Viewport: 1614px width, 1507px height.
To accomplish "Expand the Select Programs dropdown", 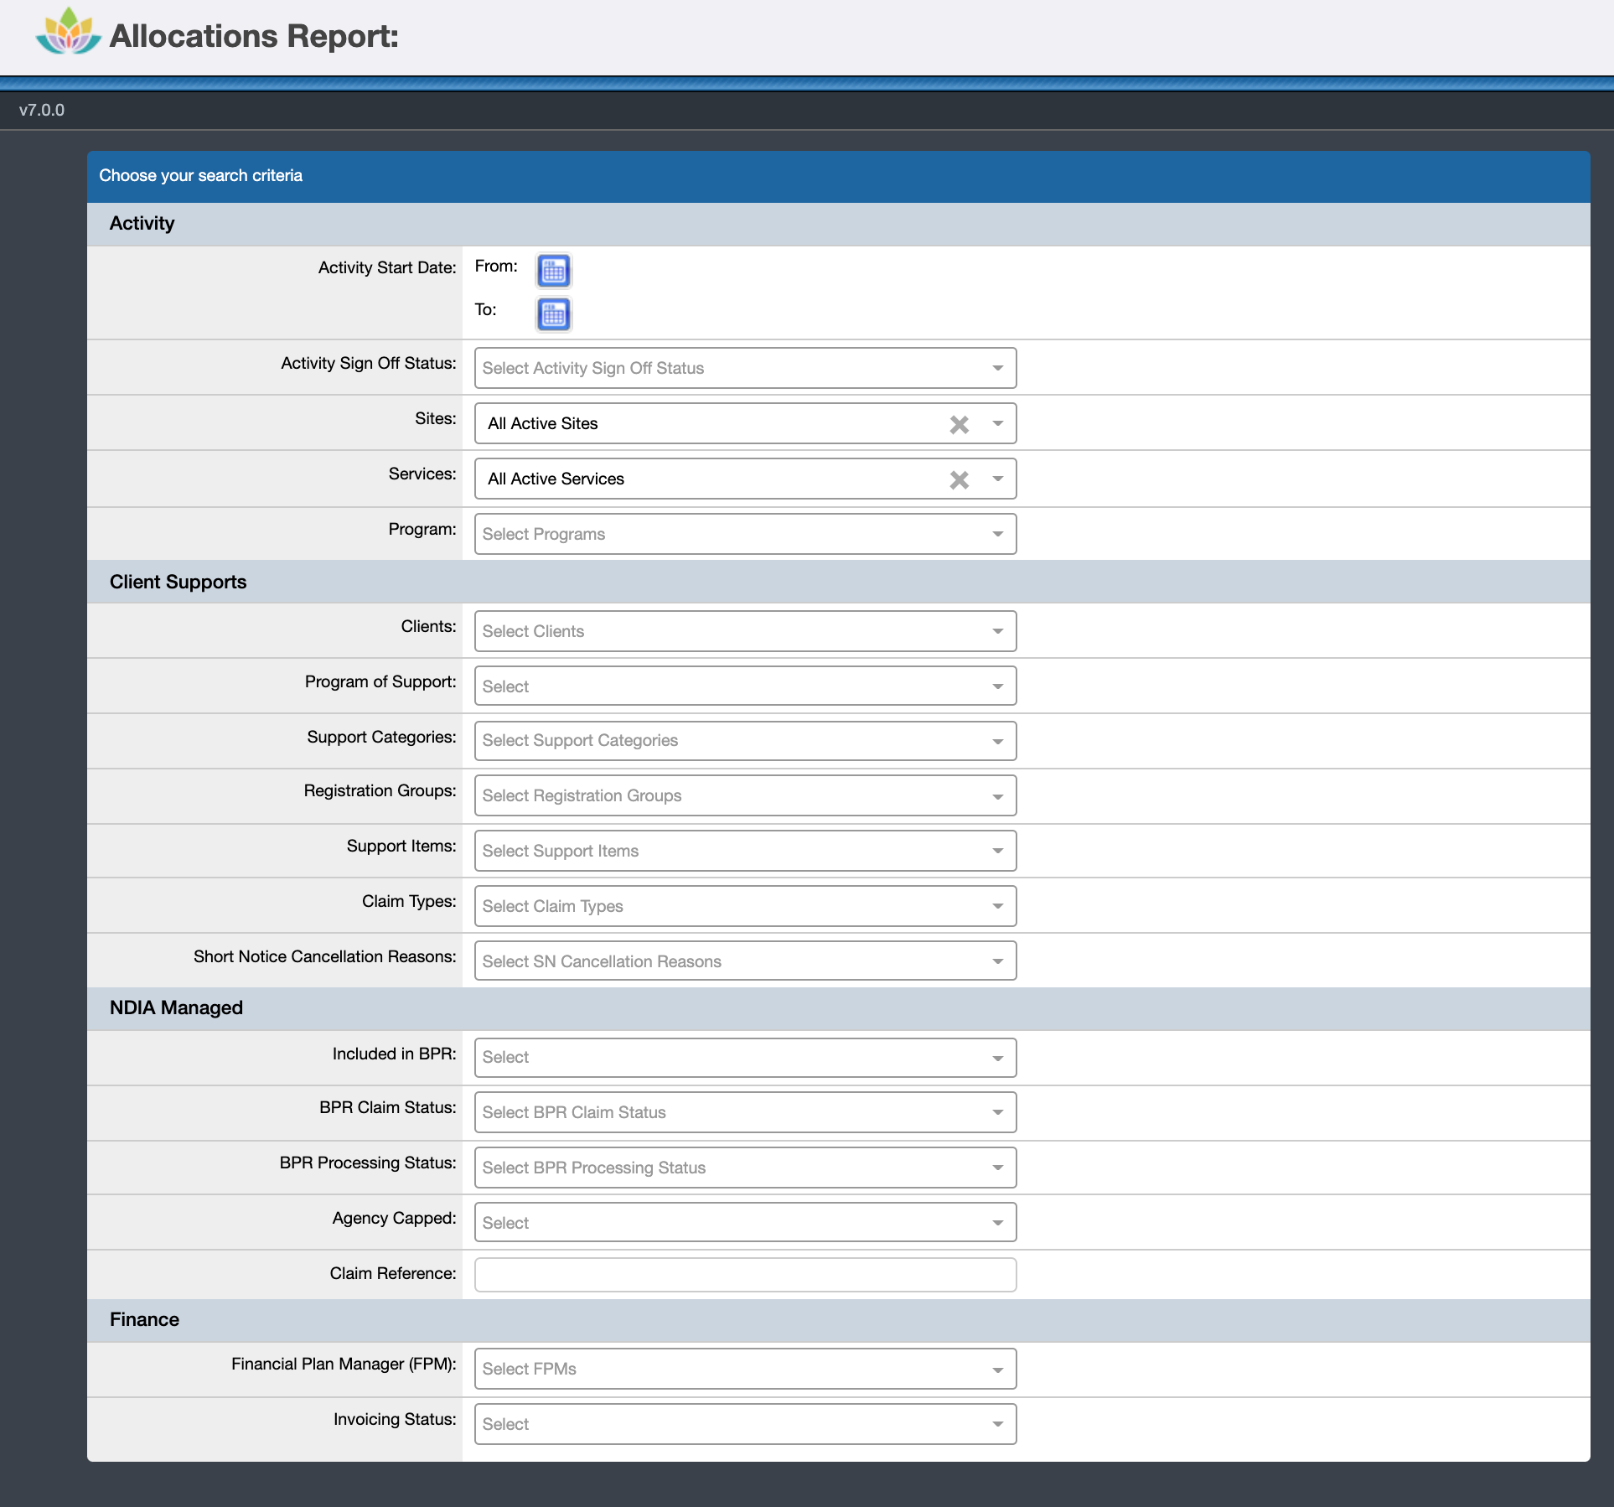I will tap(744, 534).
